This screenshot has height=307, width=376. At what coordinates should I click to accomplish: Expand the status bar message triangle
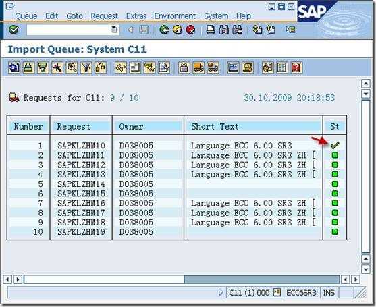[221, 292]
